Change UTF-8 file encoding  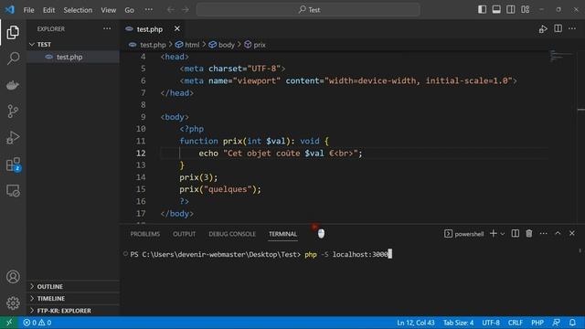(491, 323)
